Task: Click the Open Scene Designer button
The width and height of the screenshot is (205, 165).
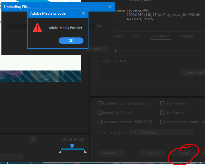Action: tap(193, 73)
